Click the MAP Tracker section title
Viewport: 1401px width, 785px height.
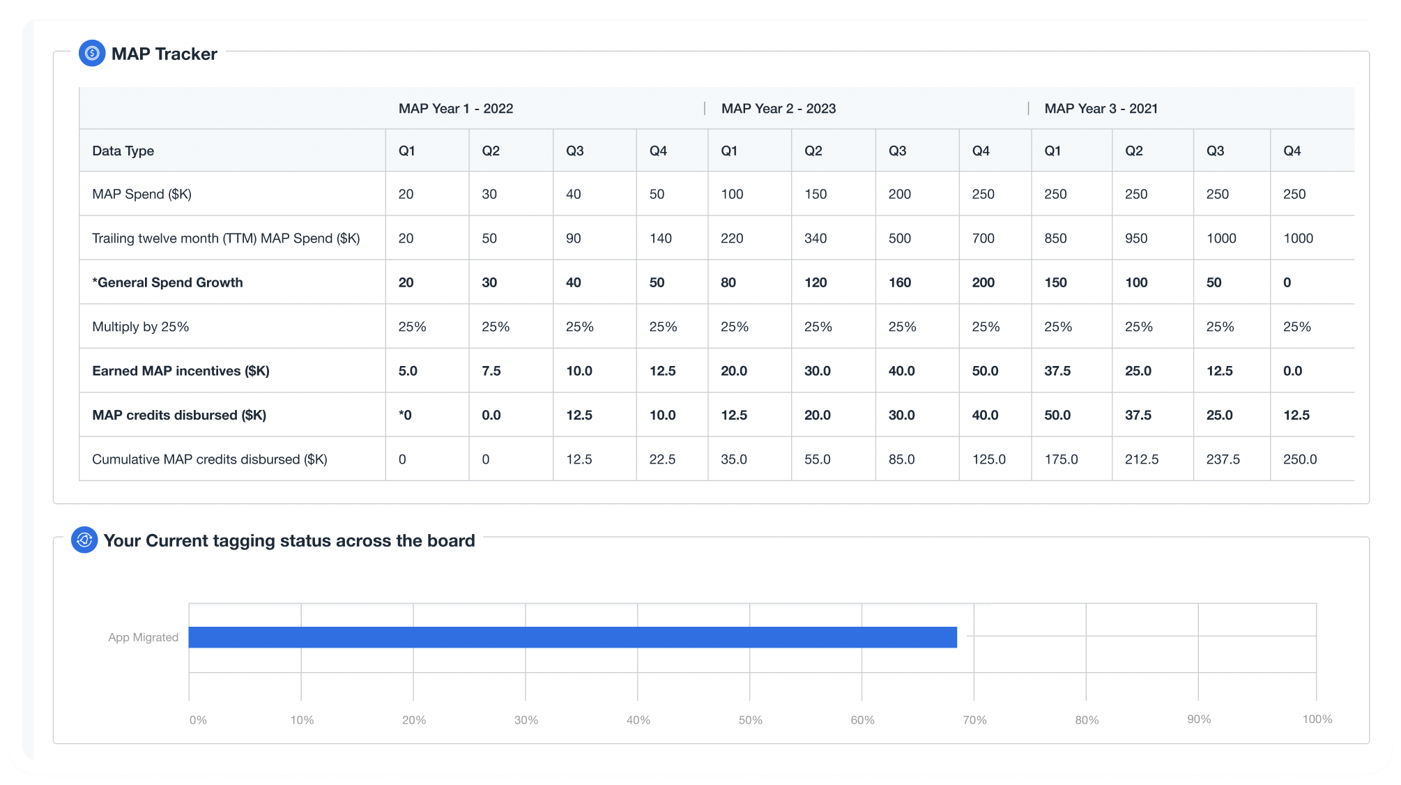tap(164, 54)
